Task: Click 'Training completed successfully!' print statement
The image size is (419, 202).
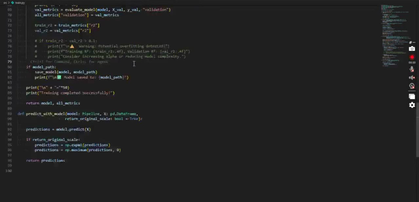Action: [x=70, y=93]
